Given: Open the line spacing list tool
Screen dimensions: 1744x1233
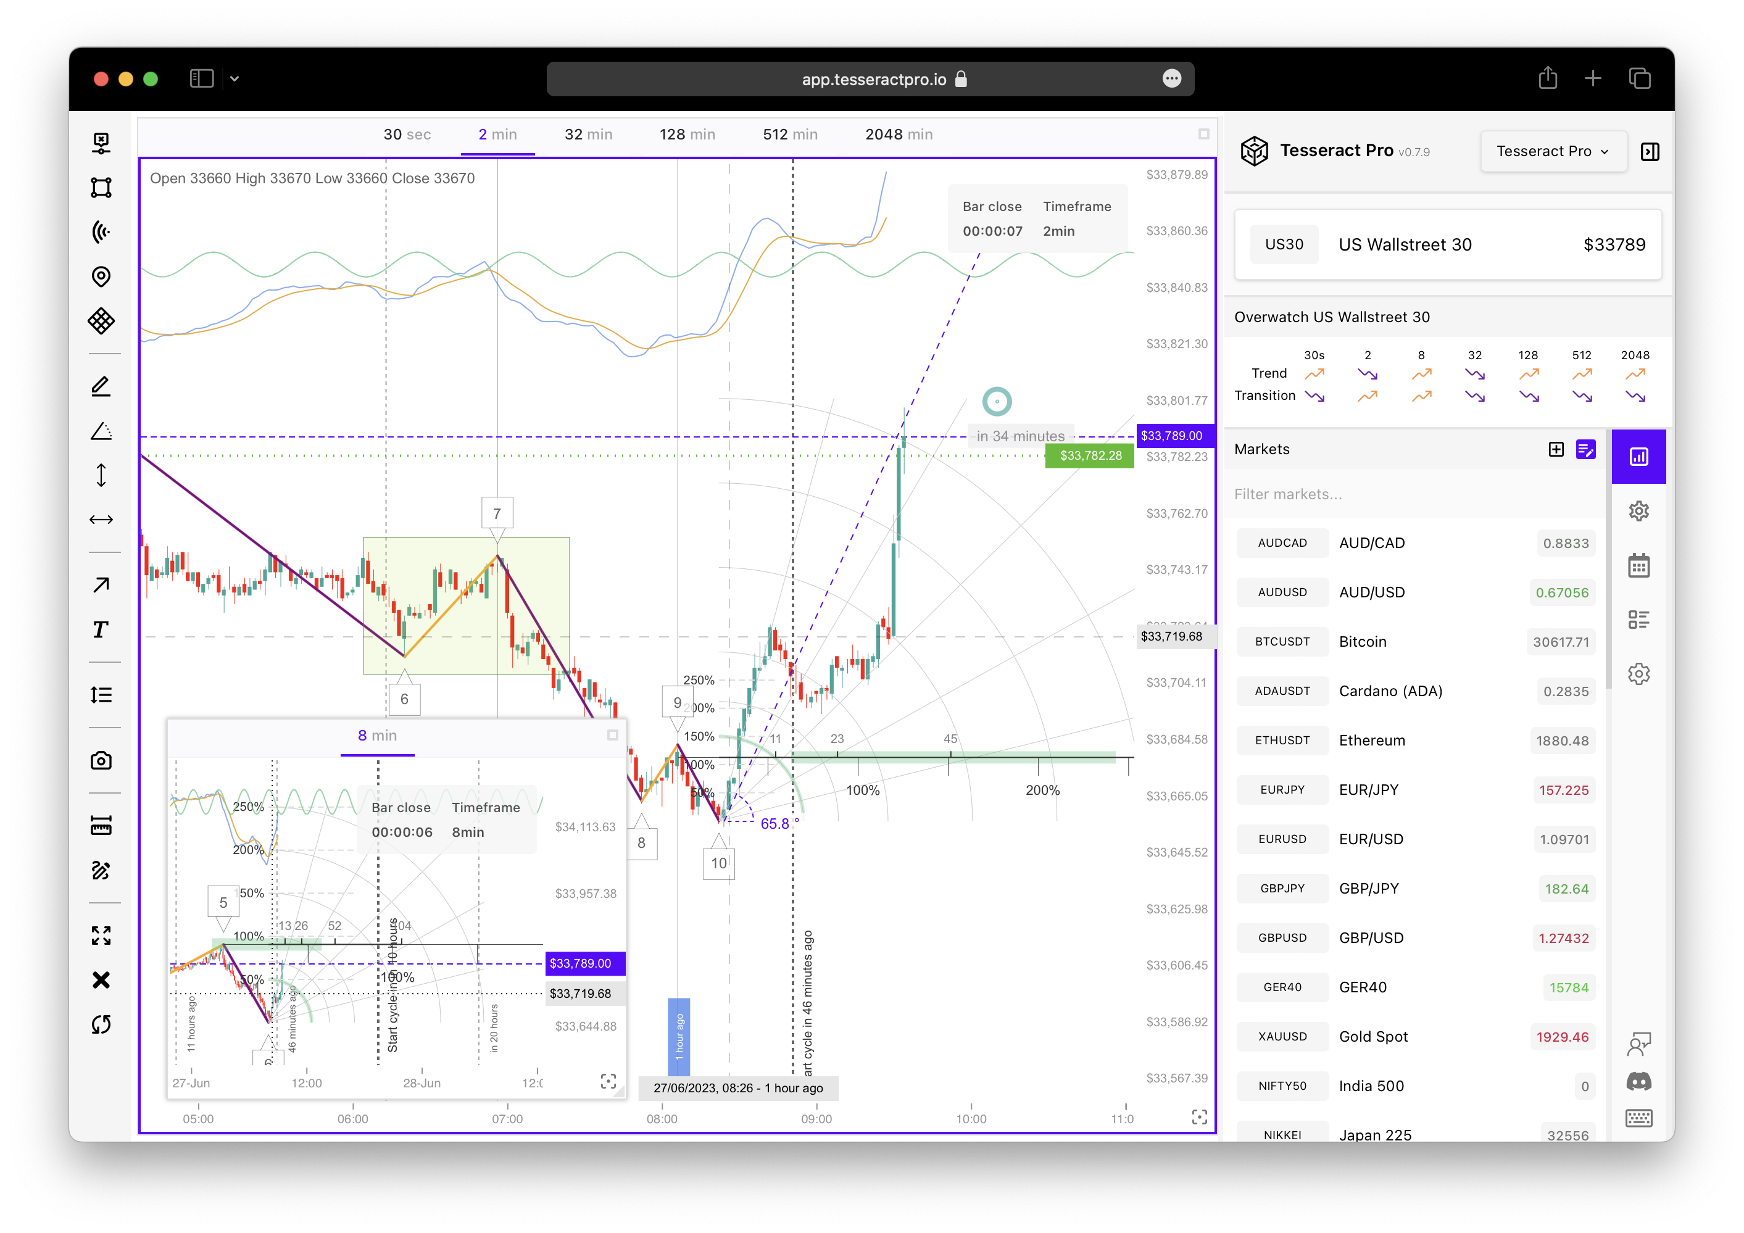Looking at the screenshot, I should click(x=101, y=695).
